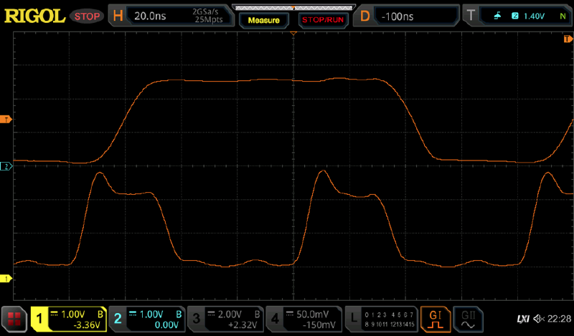Click the channel 2 ground level marker
This screenshot has height=336, width=574.
pyautogui.click(x=7, y=166)
